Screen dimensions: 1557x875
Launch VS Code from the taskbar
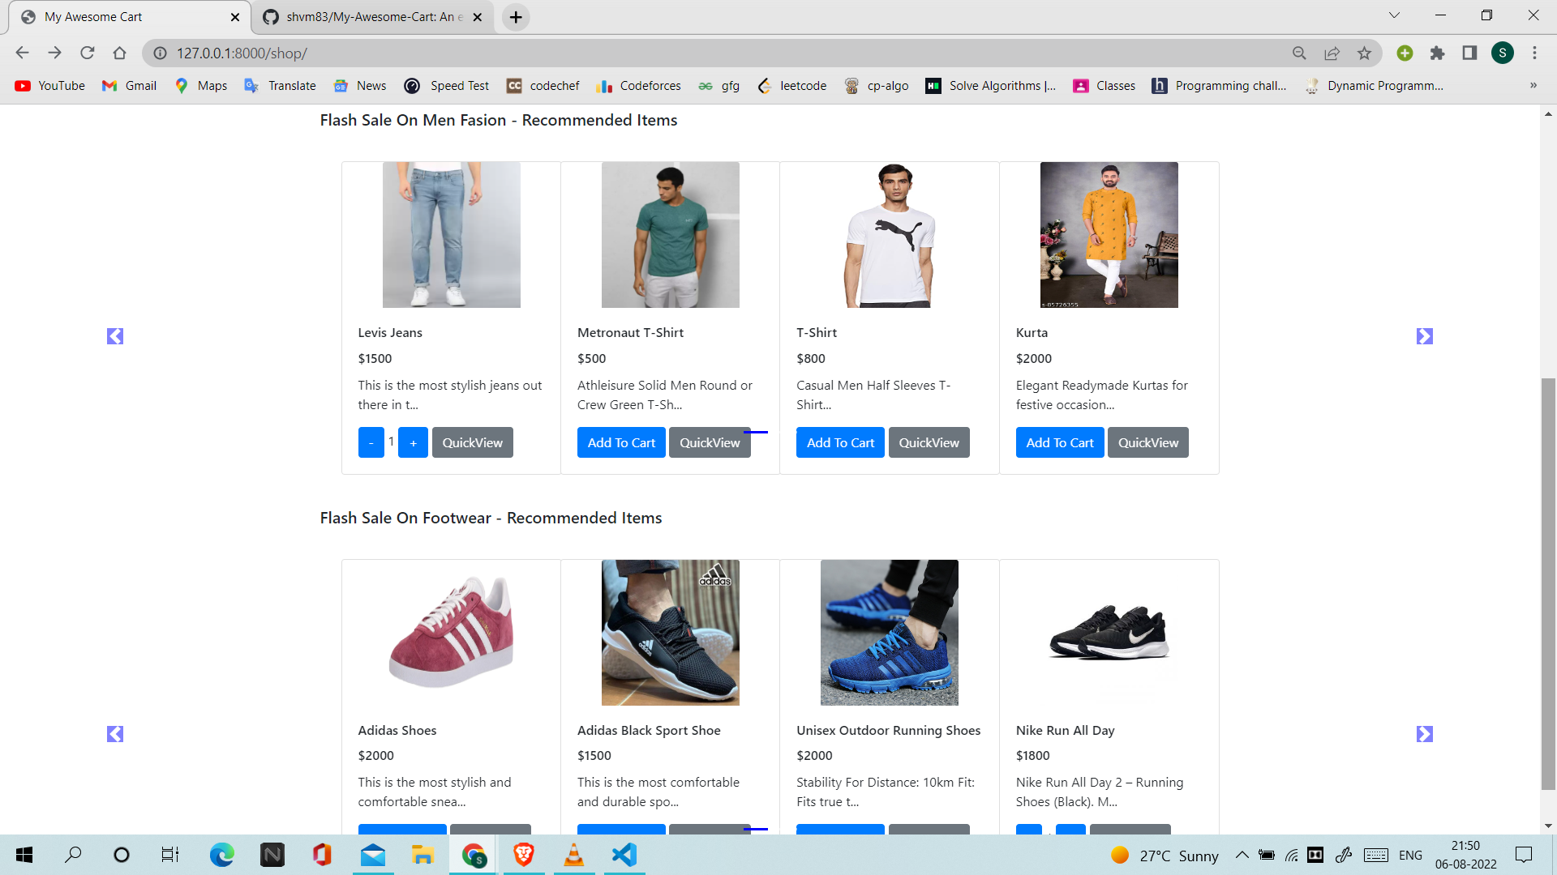[623, 855]
